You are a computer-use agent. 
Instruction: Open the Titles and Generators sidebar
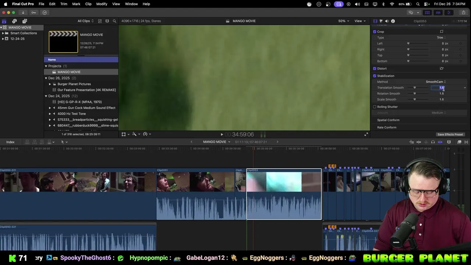pyautogui.click(x=25, y=21)
